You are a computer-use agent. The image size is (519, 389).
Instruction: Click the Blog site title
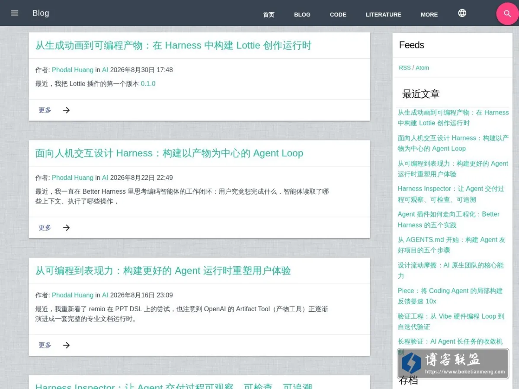pos(41,13)
